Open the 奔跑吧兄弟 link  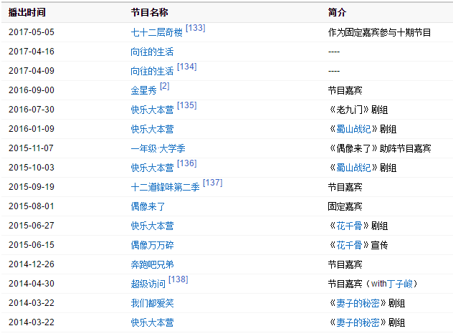coord(152,264)
